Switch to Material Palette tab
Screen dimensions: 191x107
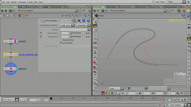tap(33, 7)
